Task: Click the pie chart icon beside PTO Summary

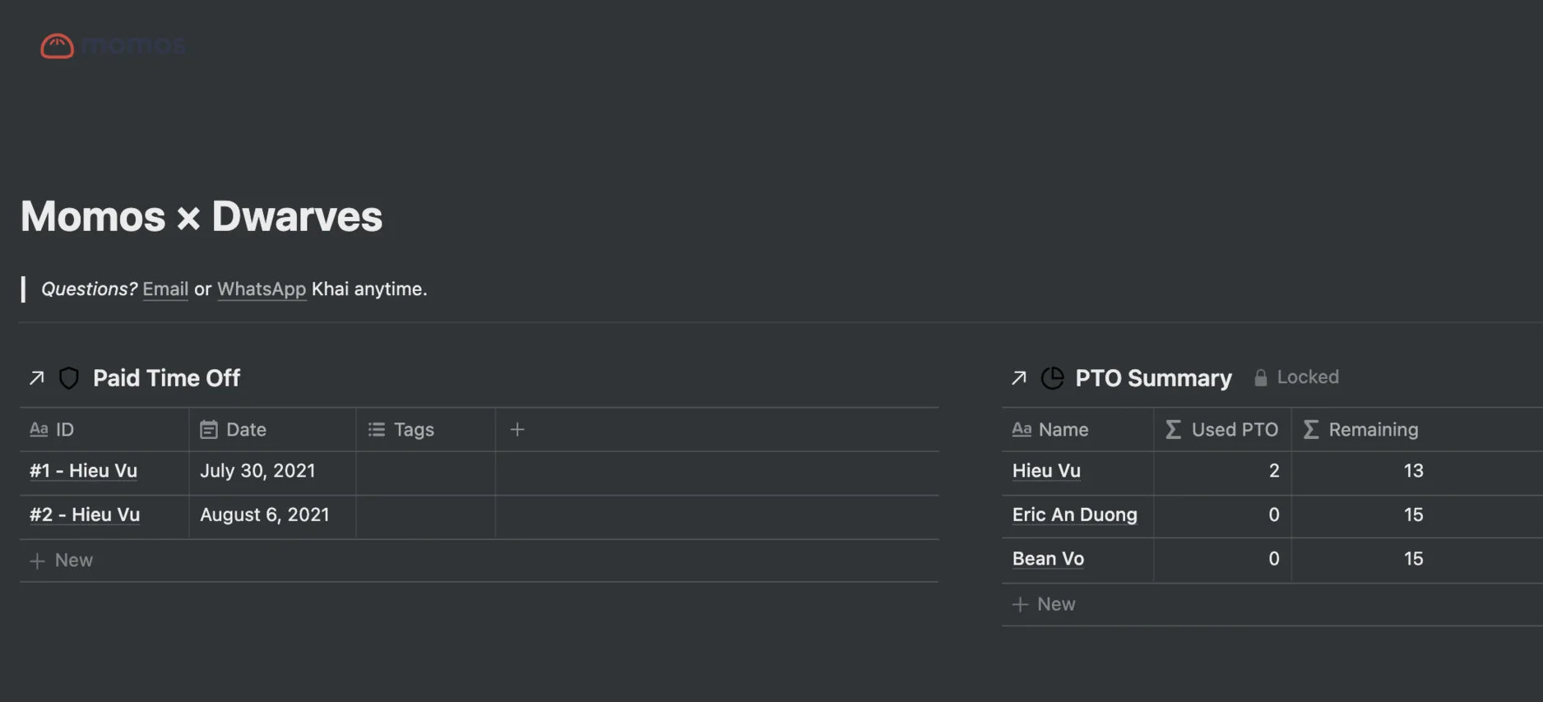Action: click(x=1052, y=378)
